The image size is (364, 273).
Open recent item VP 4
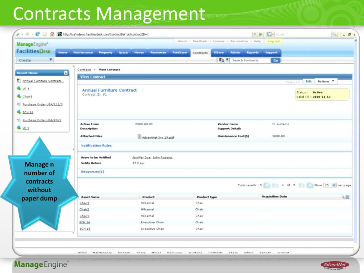[26, 89]
